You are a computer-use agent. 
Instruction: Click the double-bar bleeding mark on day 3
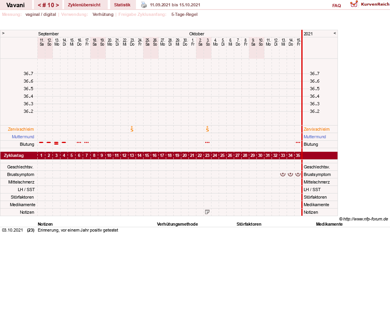point(56,143)
